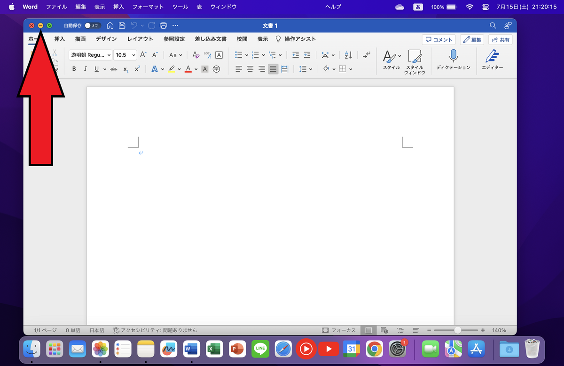Expand the Styles (スタイル) gallery dropdown
Viewport: 564px width, 366px height.
click(400, 56)
